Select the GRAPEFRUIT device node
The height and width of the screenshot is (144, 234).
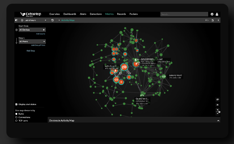(x=164, y=76)
